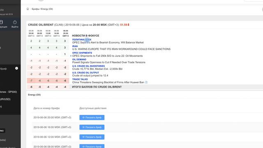Select the 06.06 08:00 column header
This screenshot has height=148, width=263.
click(39, 33)
